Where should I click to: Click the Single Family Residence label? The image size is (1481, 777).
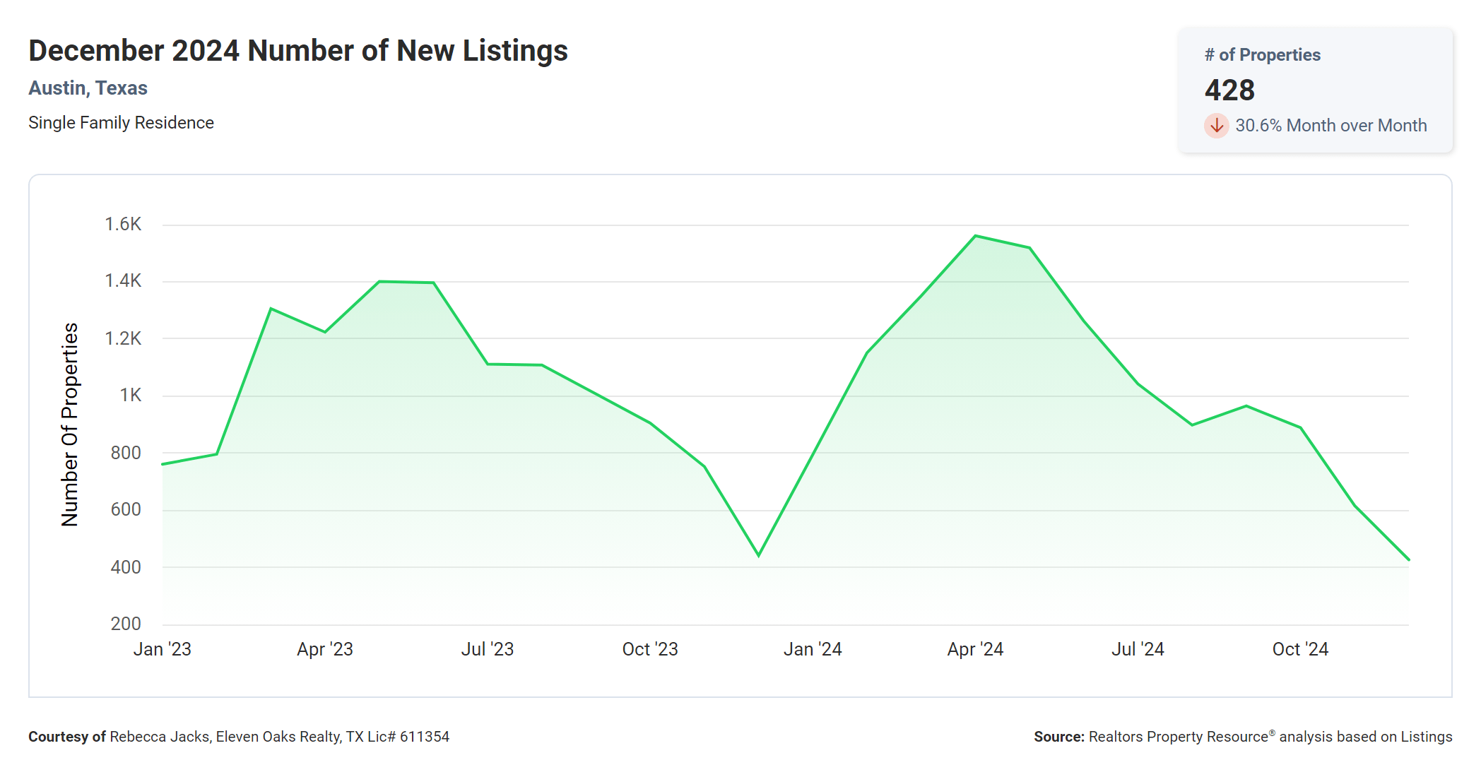pyautogui.click(x=121, y=123)
